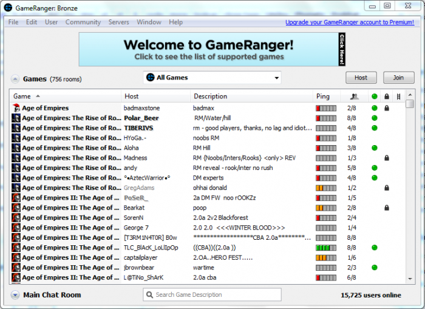Sort by the lock column header

point(387,97)
